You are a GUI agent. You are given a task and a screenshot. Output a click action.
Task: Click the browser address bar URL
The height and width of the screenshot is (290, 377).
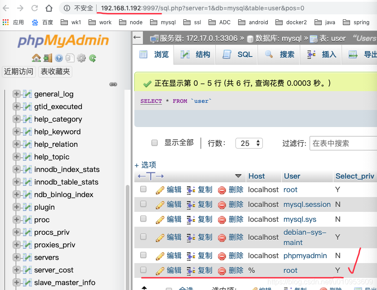pyautogui.click(x=203, y=8)
